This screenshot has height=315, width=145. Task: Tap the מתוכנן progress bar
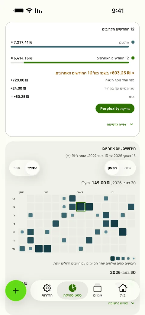click(70, 47)
